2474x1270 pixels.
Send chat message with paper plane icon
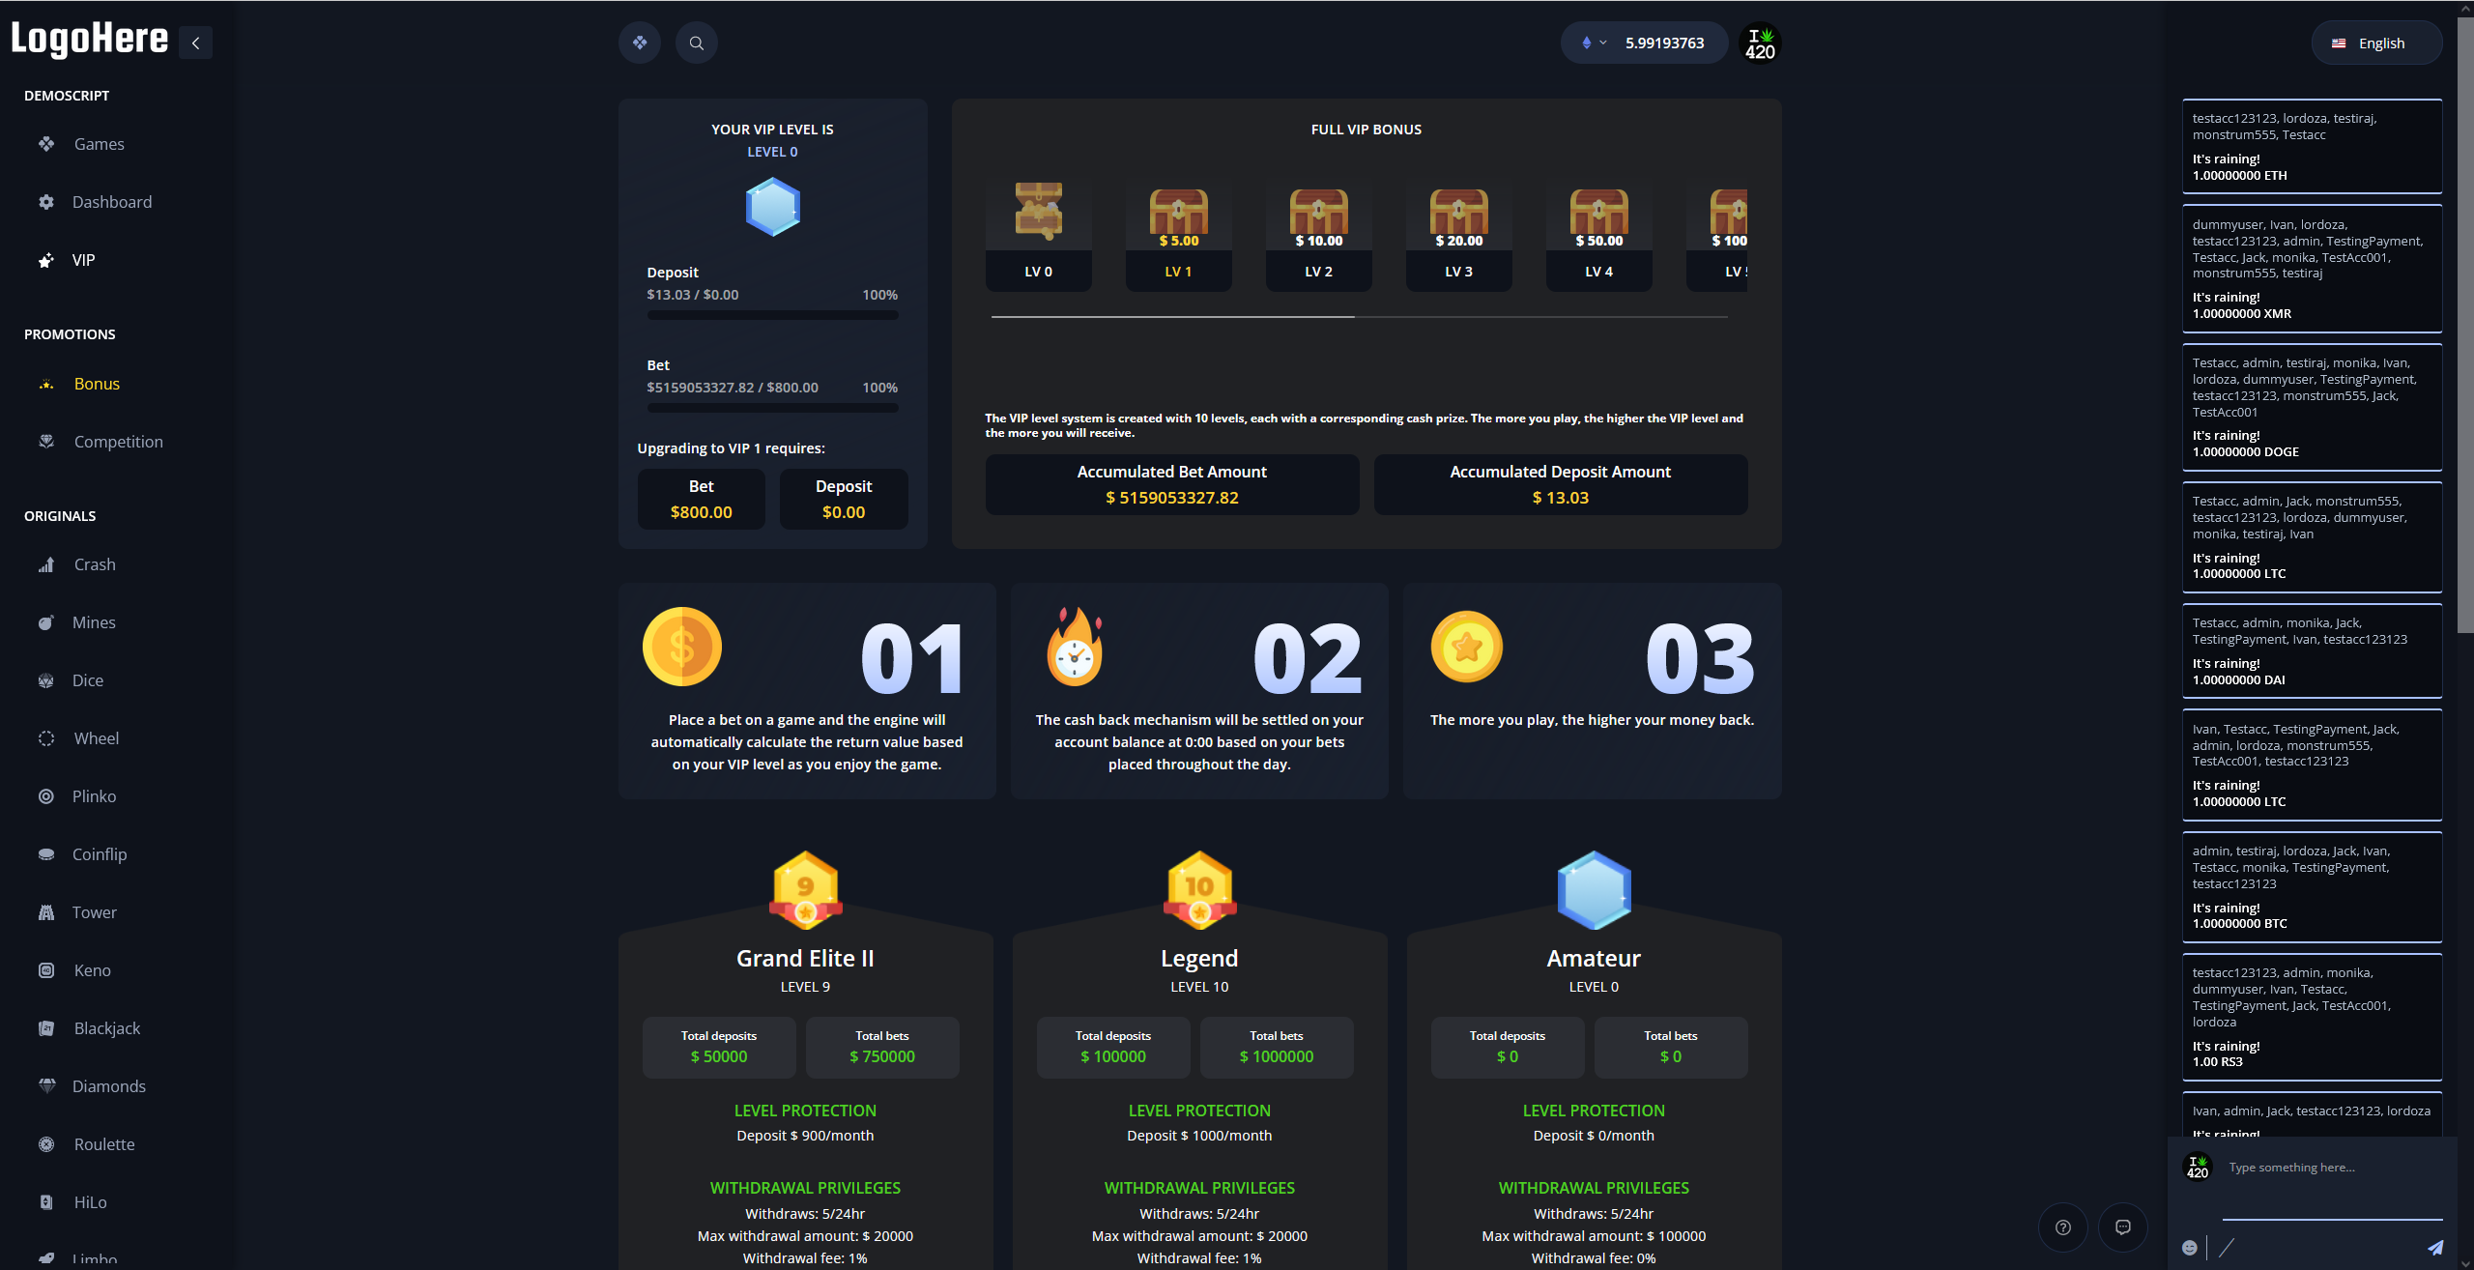[2435, 1248]
